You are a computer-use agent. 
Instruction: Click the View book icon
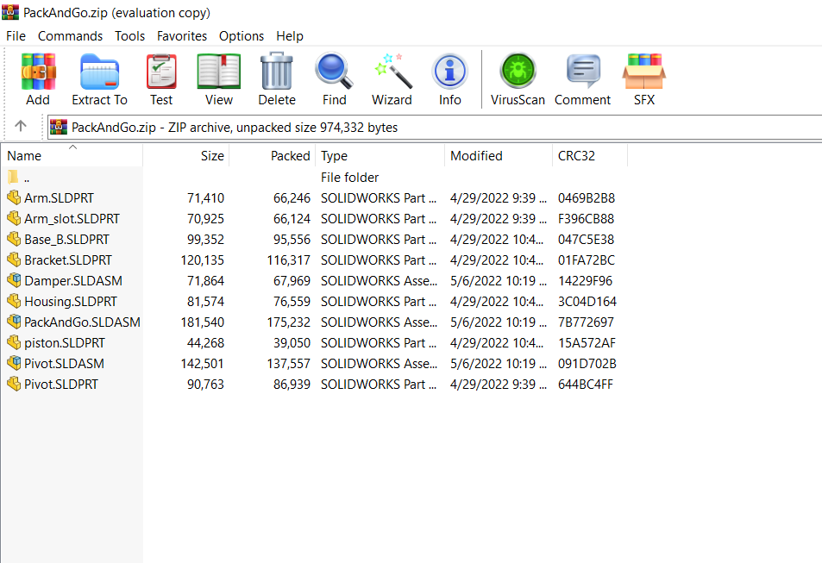[218, 72]
